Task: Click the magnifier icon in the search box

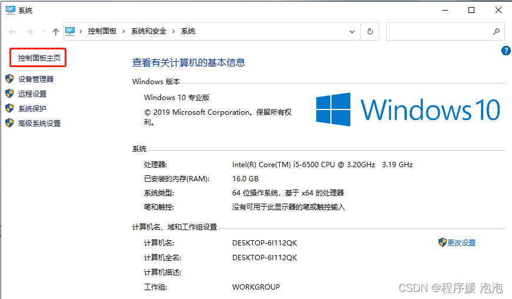Action: (496, 32)
